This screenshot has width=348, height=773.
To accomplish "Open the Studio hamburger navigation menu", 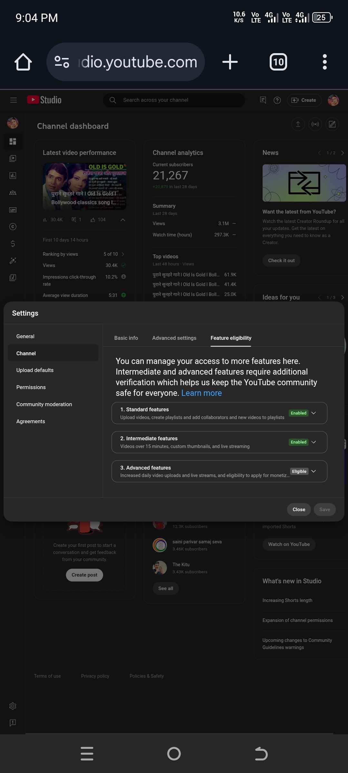I will (14, 100).
